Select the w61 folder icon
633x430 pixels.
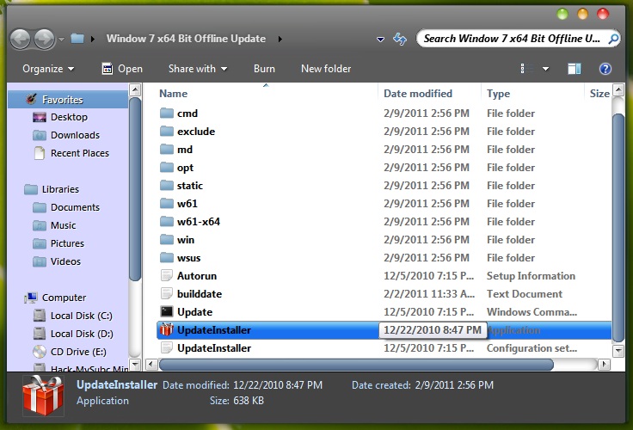pyautogui.click(x=166, y=204)
